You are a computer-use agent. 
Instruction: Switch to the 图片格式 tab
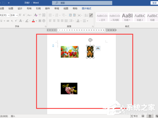coord(87,8)
